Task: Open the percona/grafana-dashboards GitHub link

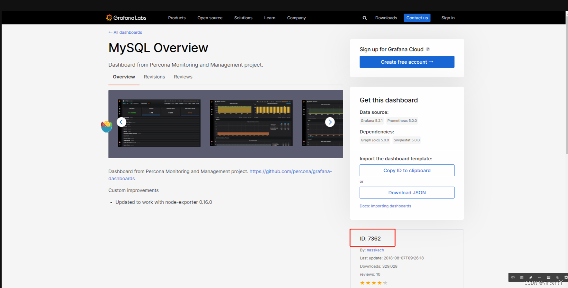Action: [x=290, y=171]
